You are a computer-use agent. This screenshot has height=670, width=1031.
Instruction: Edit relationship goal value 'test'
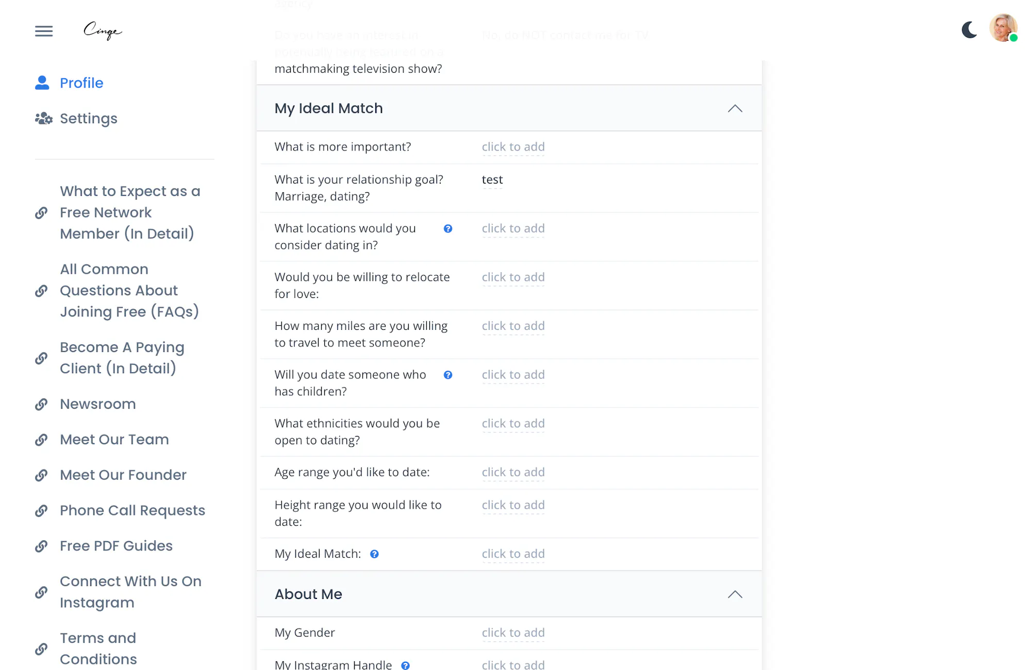coord(492,180)
